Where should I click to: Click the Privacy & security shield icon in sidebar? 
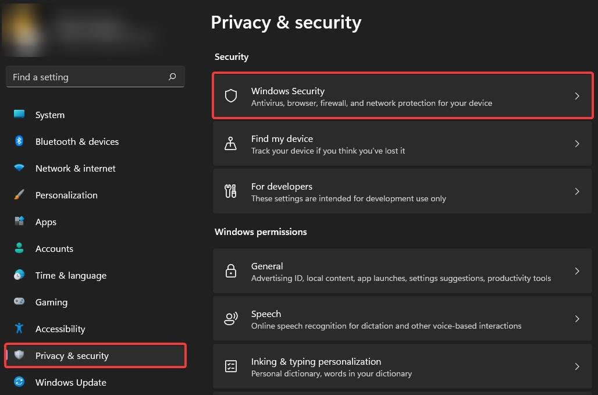[19, 355]
